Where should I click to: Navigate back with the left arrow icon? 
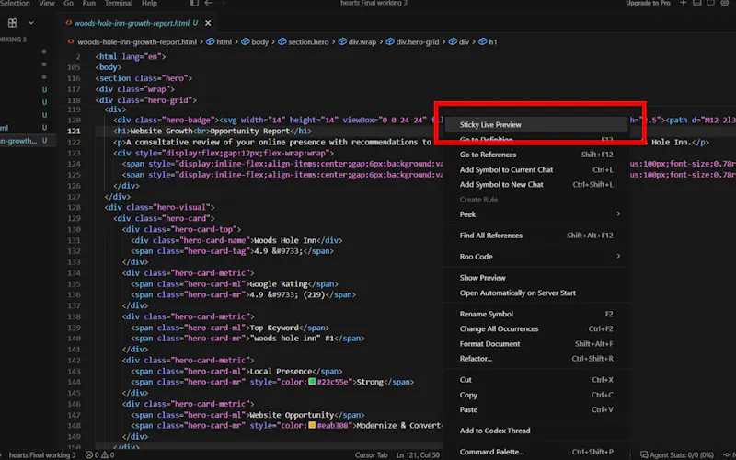[209, 4]
